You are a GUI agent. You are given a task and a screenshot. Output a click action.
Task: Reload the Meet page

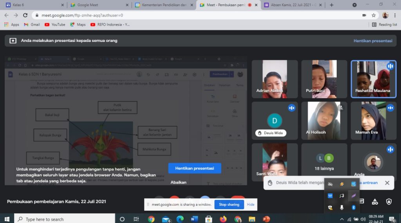(x=25, y=15)
